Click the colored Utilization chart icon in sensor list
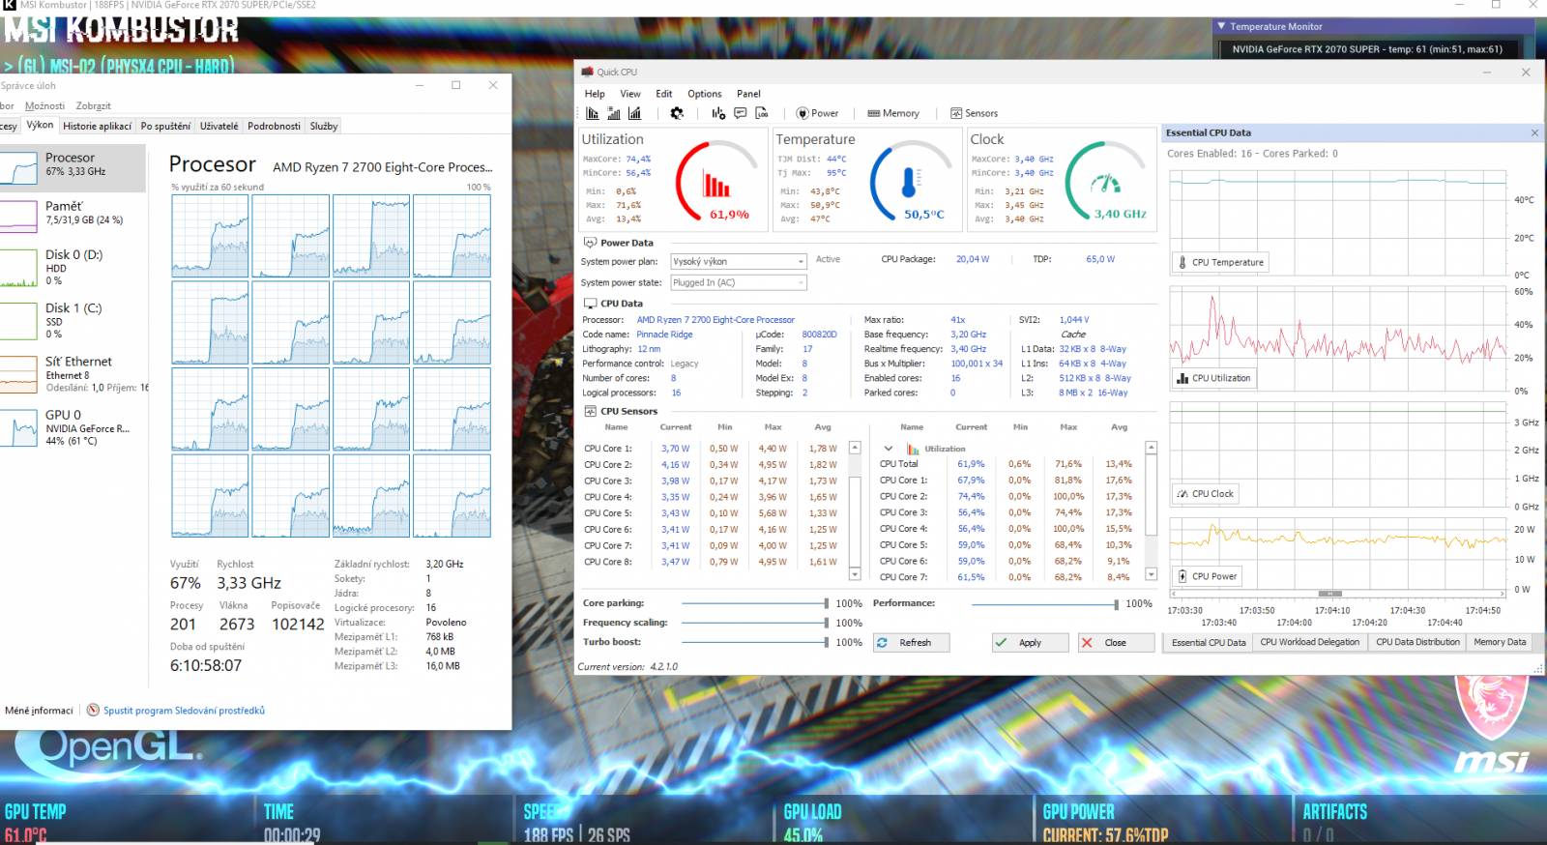This screenshot has width=1547, height=845. (x=913, y=449)
